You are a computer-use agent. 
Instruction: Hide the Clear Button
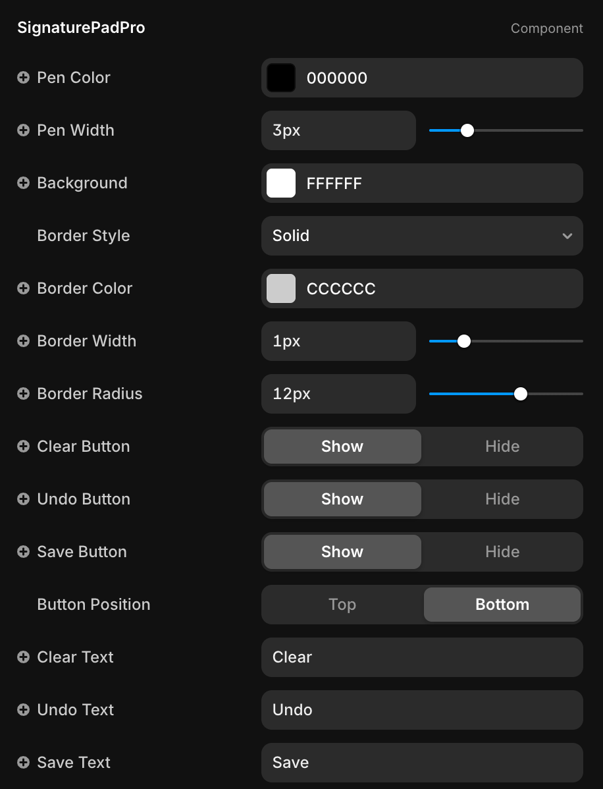tap(502, 447)
